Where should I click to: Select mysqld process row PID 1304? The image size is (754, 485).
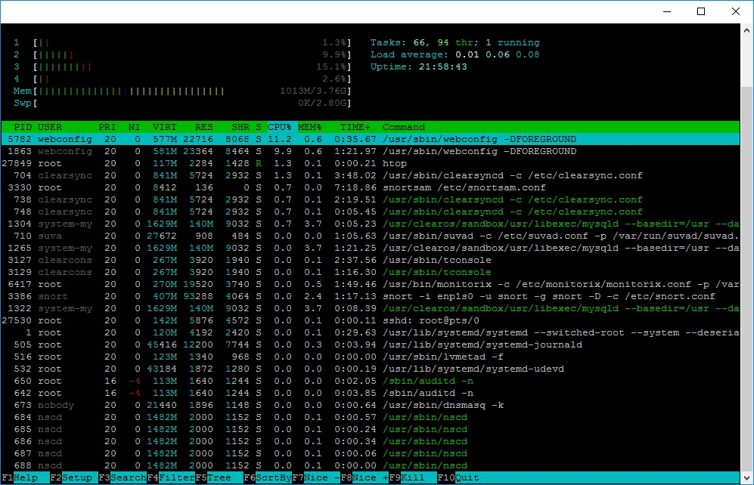(x=371, y=224)
